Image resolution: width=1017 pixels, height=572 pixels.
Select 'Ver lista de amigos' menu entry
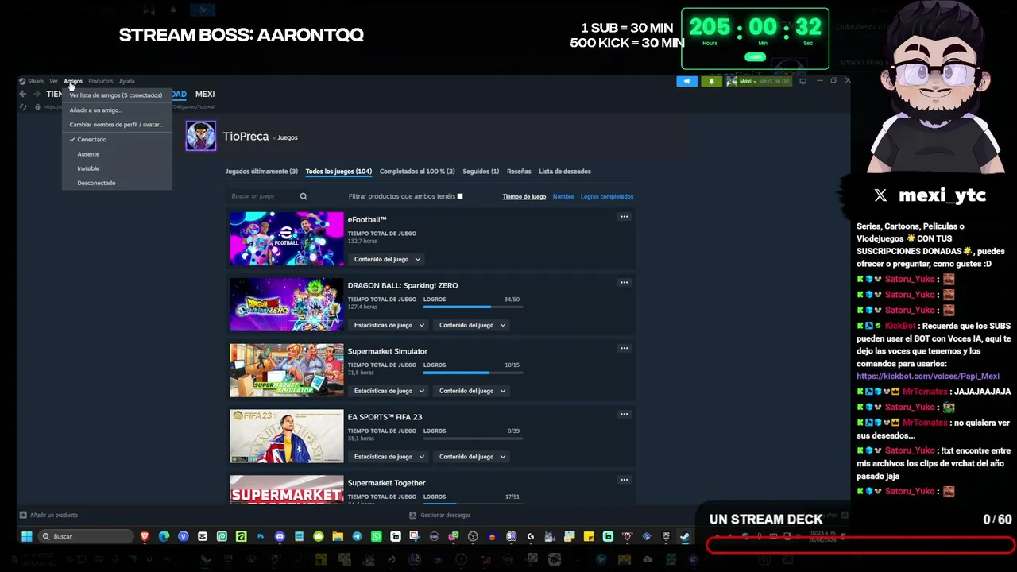pos(117,95)
